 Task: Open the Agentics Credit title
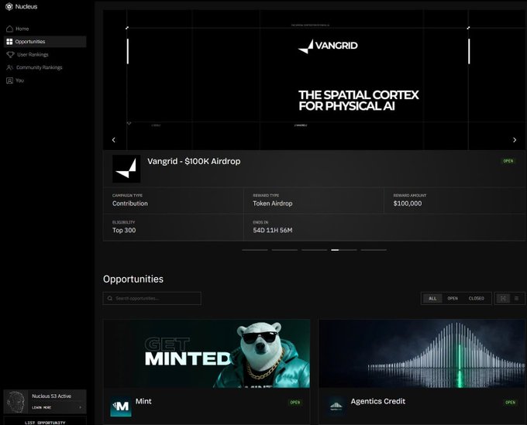[x=378, y=402]
